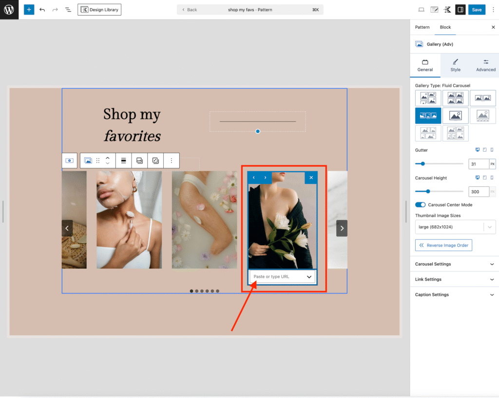Switch to the Pattern tab
The width and height of the screenshot is (499, 398).
click(x=422, y=27)
